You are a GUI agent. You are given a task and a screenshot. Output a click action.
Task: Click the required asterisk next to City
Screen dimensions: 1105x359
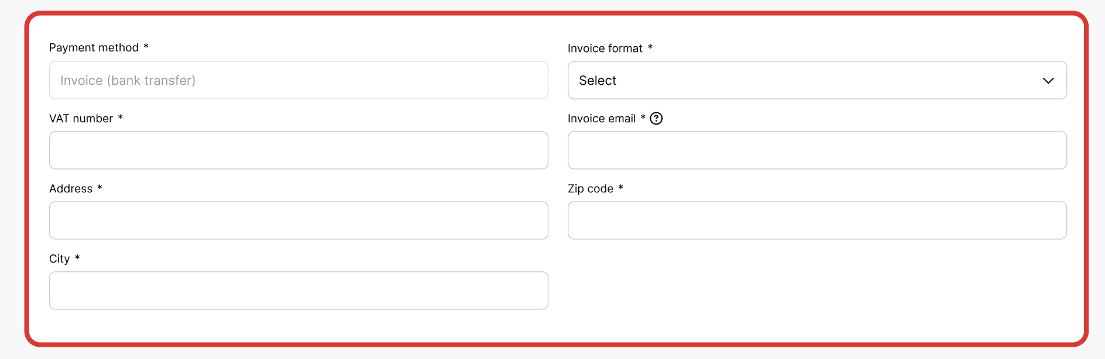77,258
